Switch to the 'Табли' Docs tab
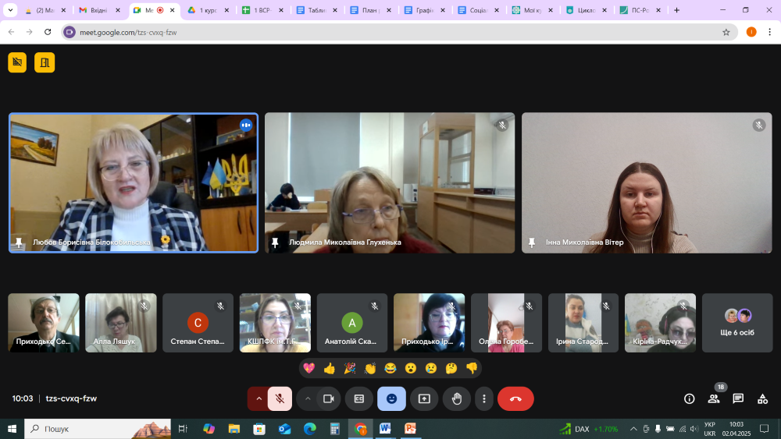781x439 pixels. [316, 10]
